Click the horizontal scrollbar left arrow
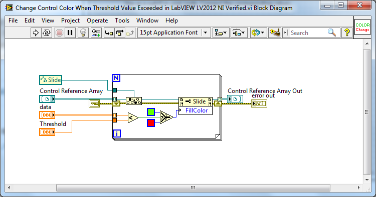This screenshot has height=197, width=376. tap(9, 187)
